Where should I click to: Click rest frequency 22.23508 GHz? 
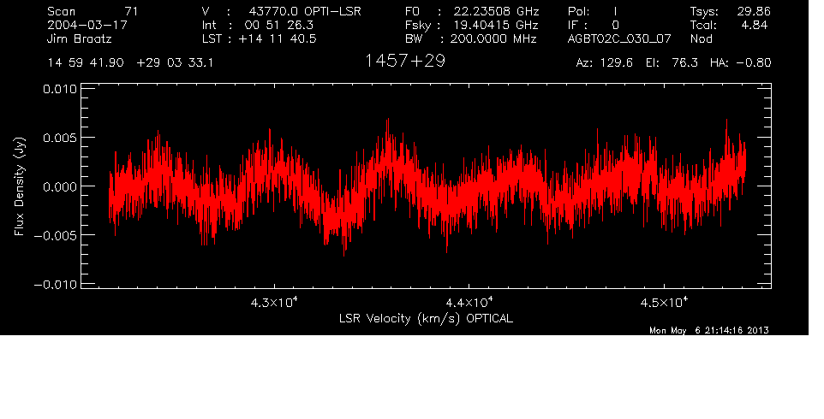click(496, 11)
